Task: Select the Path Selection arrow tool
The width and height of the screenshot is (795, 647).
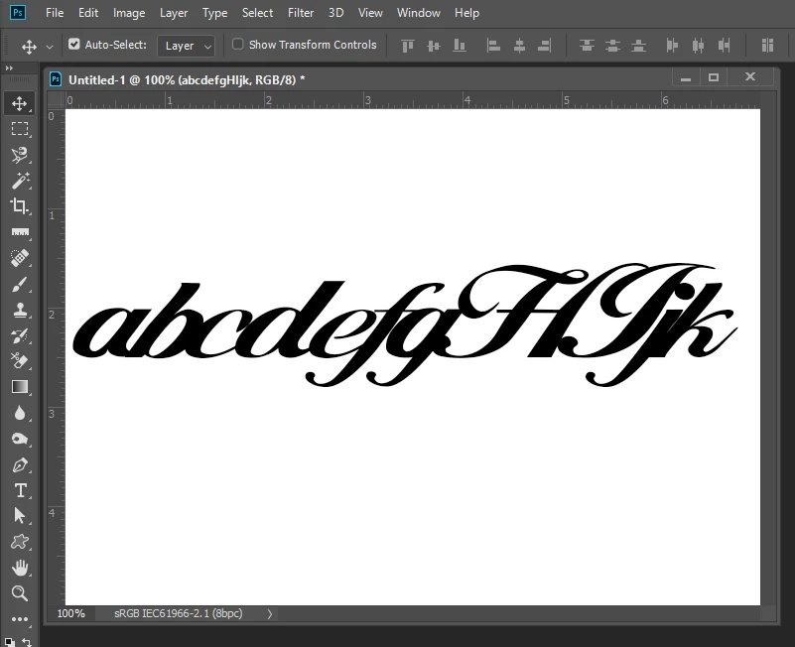Action: tap(20, 516)
